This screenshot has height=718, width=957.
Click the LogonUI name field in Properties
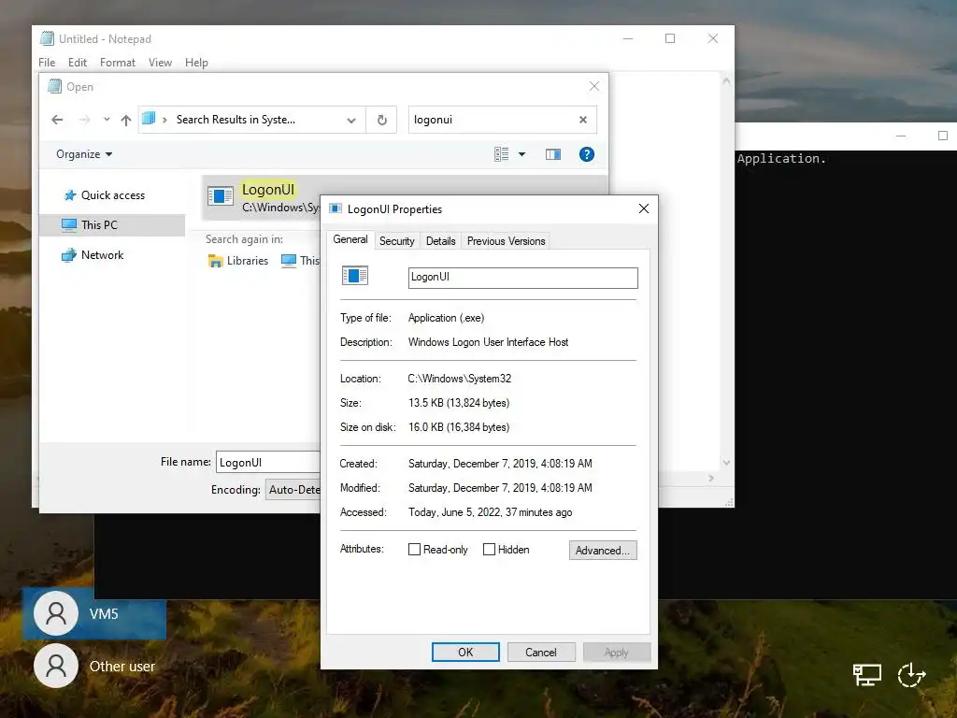pyautogui.click(x=523, y=277)
